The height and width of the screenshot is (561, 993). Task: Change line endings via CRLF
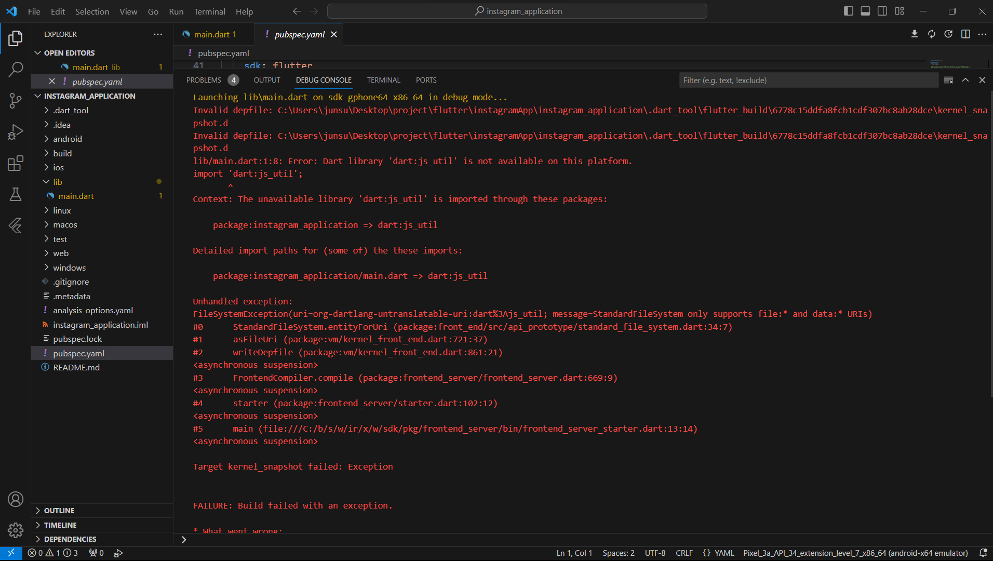coord(684,553)
